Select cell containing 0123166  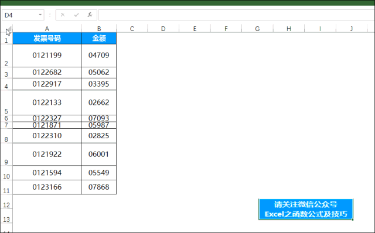[x=47, y=187]
